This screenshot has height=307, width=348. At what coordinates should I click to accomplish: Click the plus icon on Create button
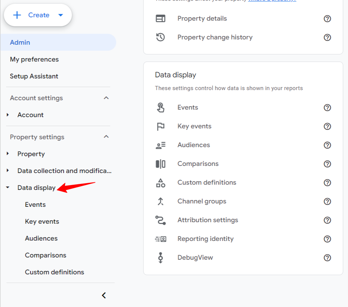[x=17, y=15]
